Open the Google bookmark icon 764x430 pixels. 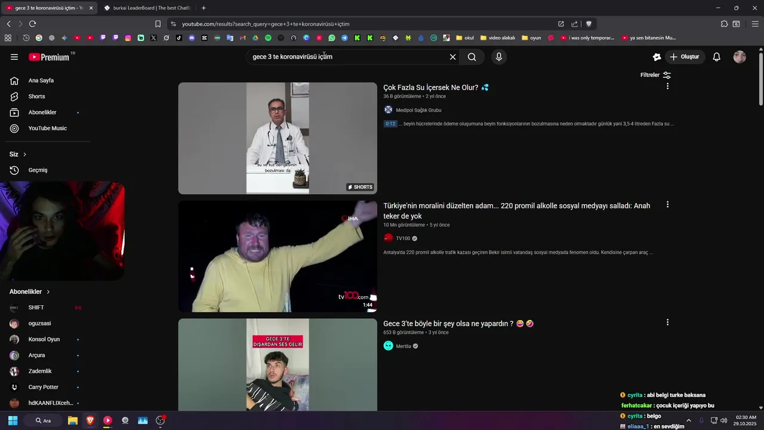[x=39, y=38]
